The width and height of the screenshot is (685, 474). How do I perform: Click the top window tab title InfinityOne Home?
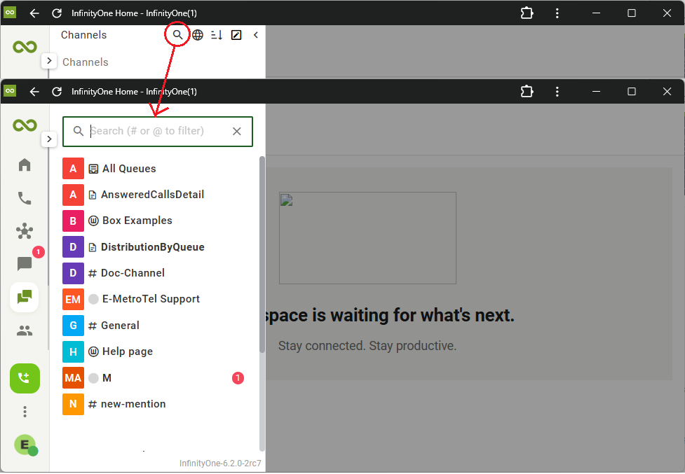(x=134, y=13)
